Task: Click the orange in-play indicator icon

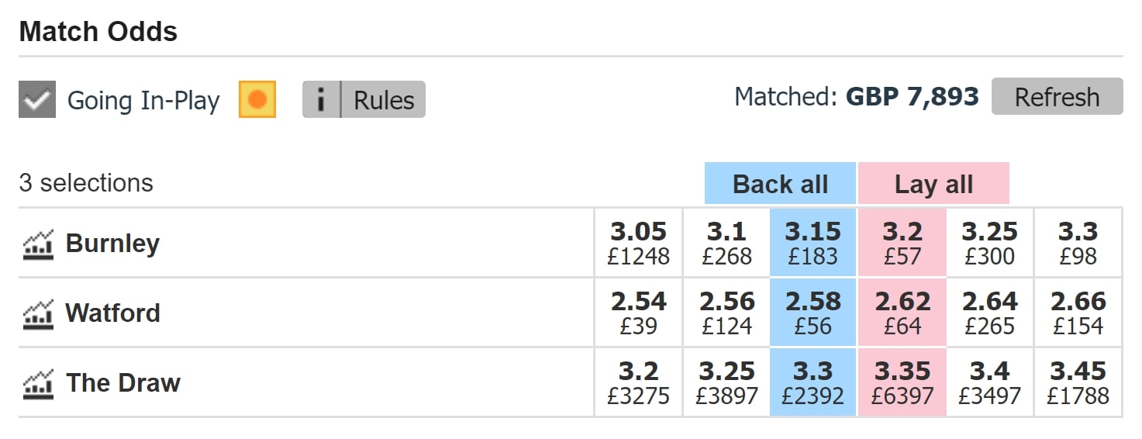Action: (257, 99)
